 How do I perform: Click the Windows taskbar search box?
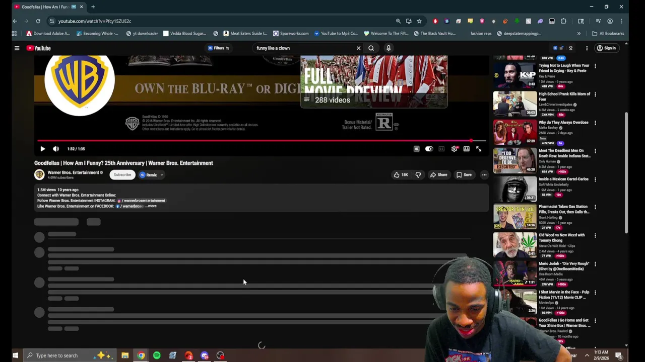tap(70, 355)
